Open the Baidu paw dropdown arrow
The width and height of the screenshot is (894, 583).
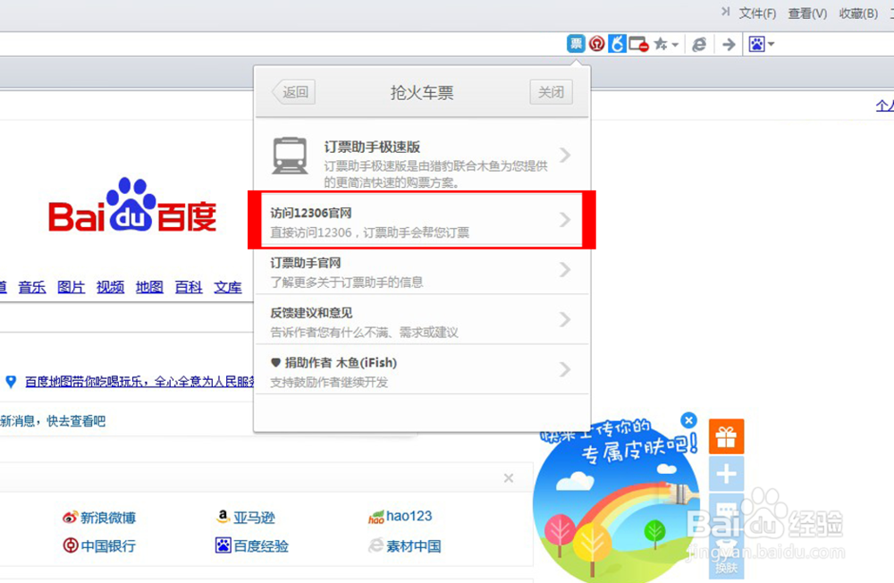771,44
